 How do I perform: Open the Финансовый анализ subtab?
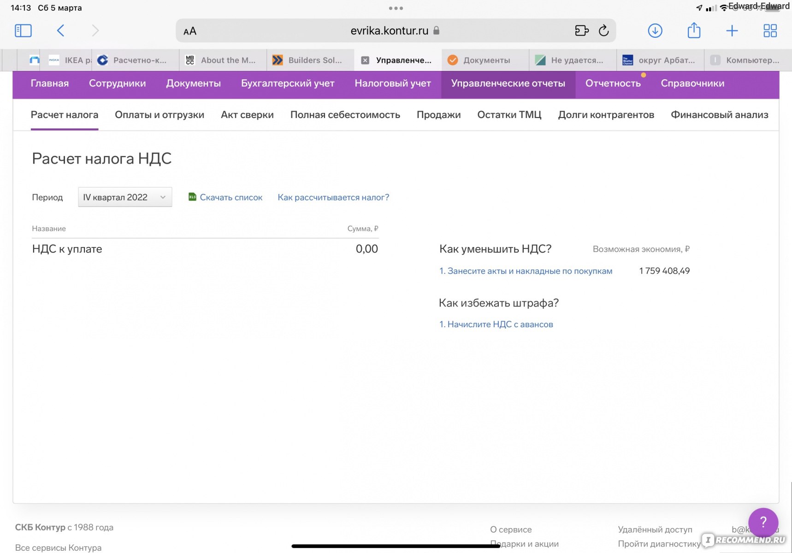pos(720,115)
